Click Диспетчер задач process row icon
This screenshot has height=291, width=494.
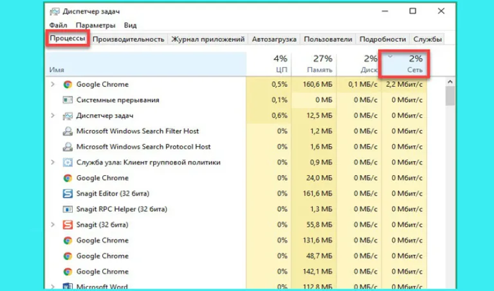68,116
